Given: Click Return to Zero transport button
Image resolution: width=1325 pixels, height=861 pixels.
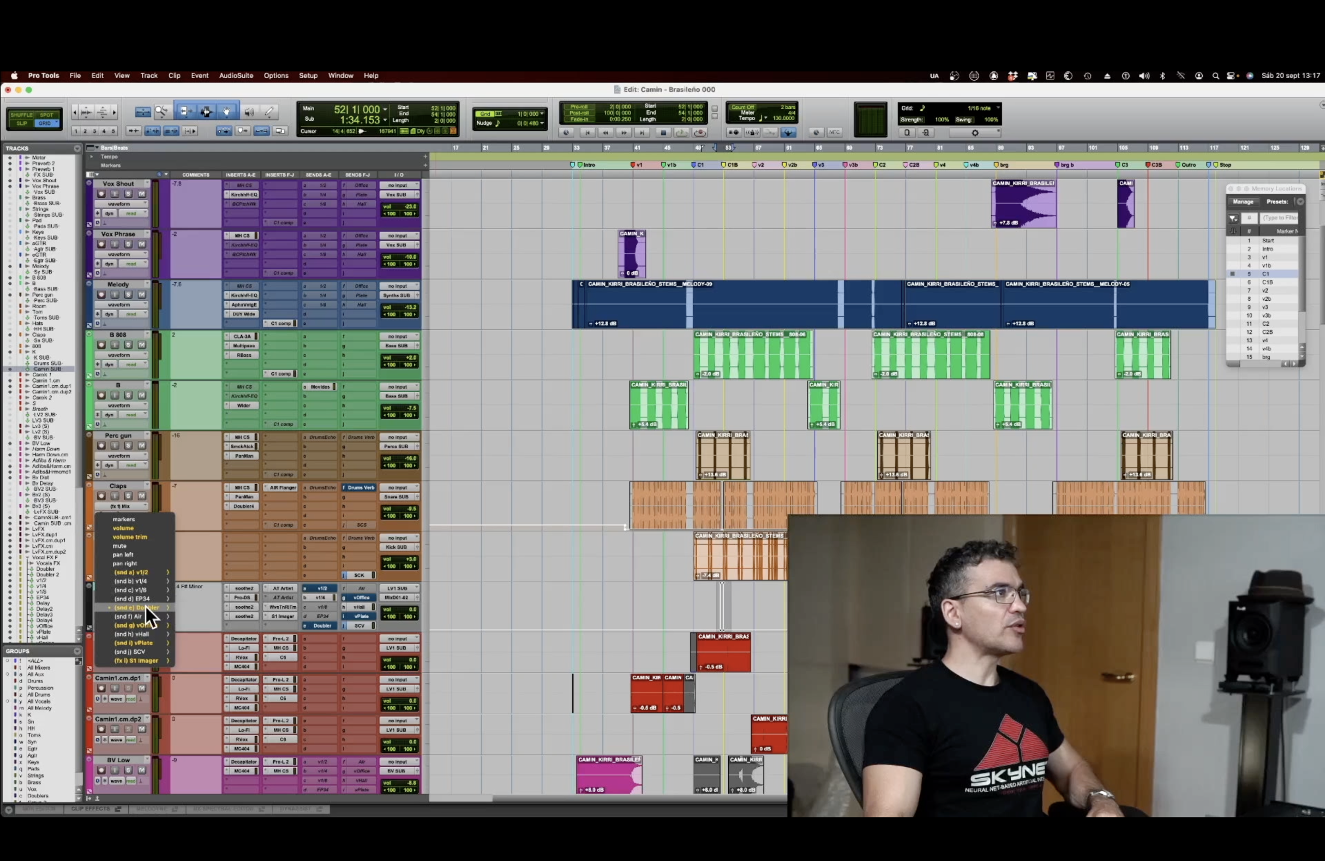Looking at the screenshot, I should [x=587, y=133].
